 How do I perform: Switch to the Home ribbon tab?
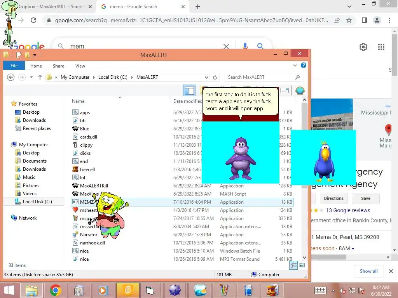(x=36, y=66)
